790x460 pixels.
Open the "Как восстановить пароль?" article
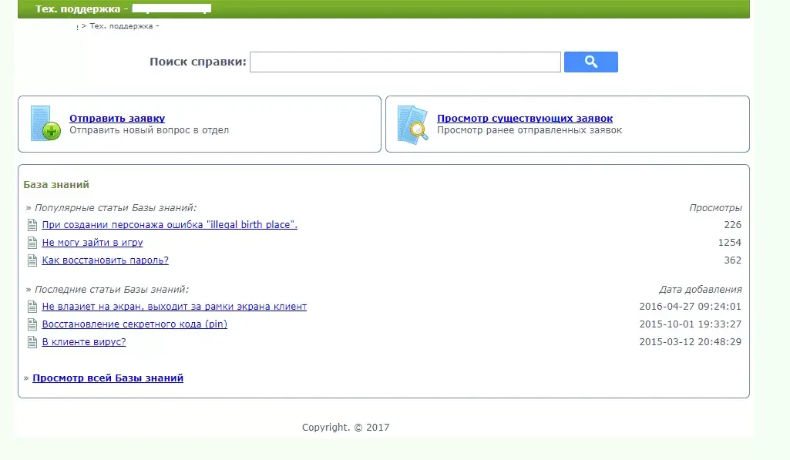[x=105, y=260]
